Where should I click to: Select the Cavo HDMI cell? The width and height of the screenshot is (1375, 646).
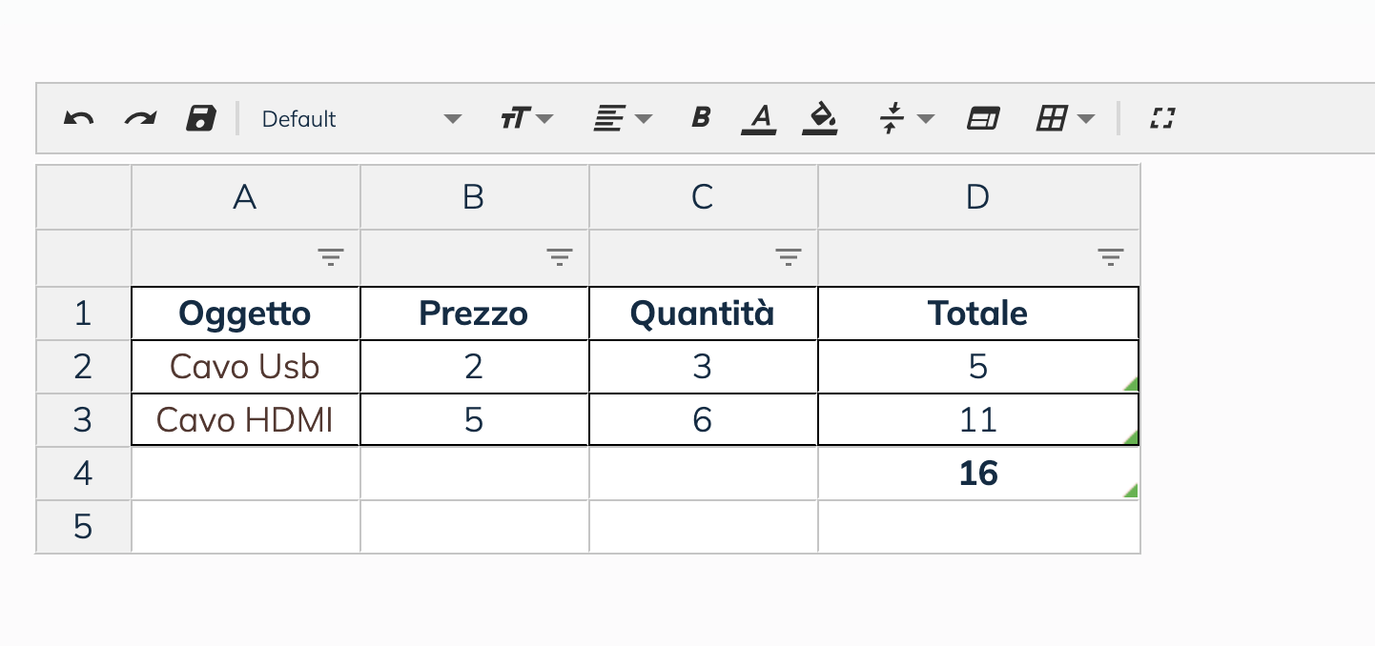(x=245, y=420)
